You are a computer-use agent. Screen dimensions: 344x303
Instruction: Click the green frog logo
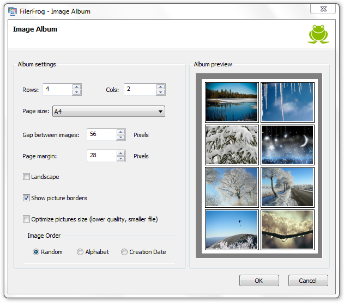click(x=318, y=34)
